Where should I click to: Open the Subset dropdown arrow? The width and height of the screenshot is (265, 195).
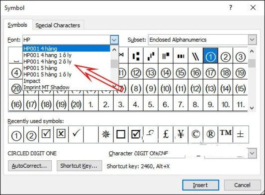click(252, 40)
